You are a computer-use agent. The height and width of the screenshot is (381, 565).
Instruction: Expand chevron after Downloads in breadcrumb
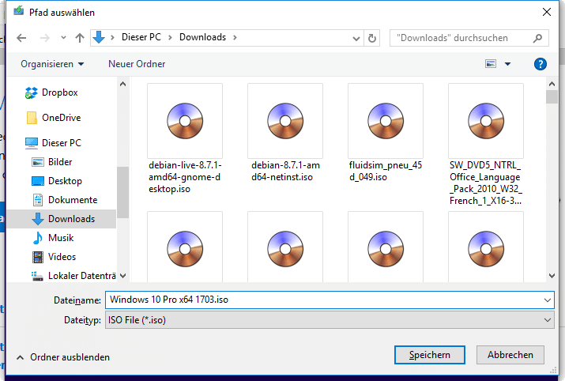pos(235,37)
